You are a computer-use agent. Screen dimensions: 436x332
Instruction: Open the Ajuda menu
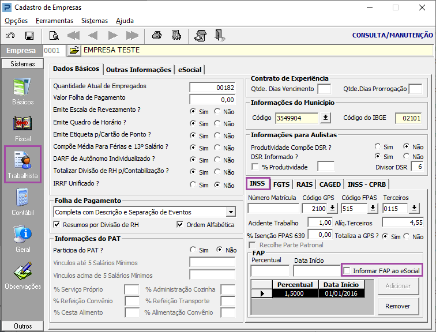pyautogui.click(x=125, y=21)
